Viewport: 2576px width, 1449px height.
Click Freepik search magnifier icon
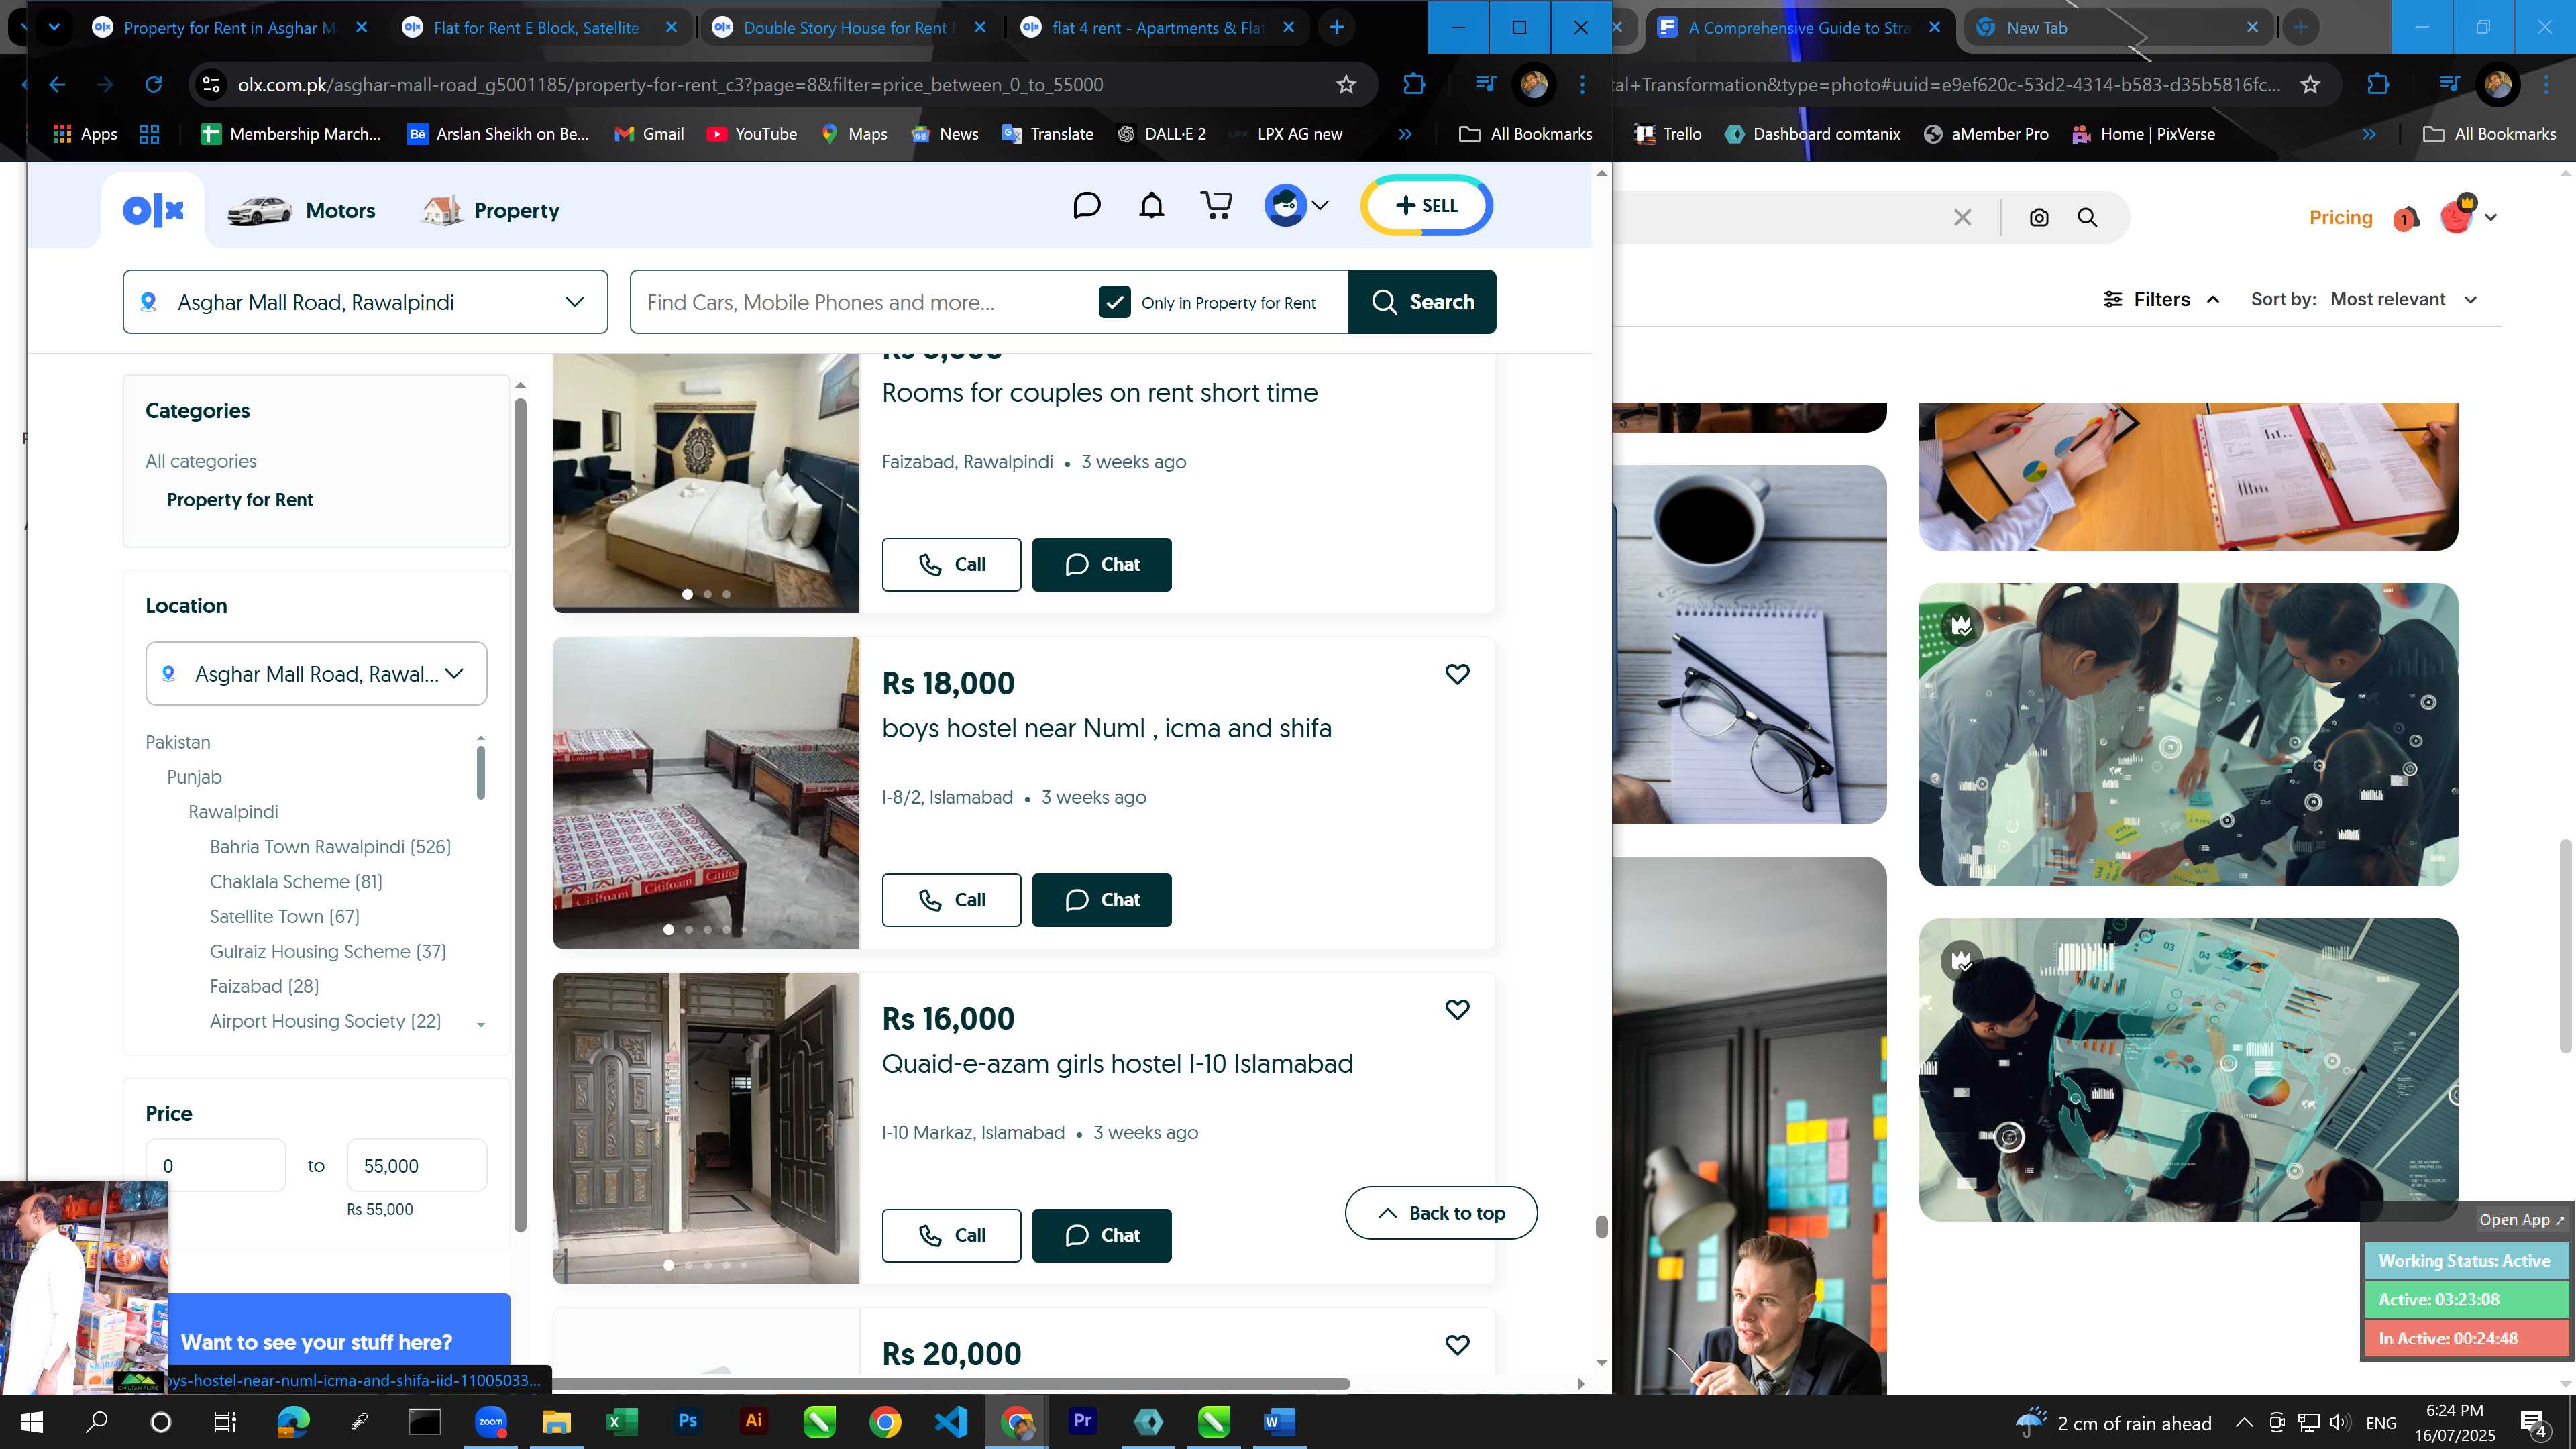click(x=2087, y=217)
